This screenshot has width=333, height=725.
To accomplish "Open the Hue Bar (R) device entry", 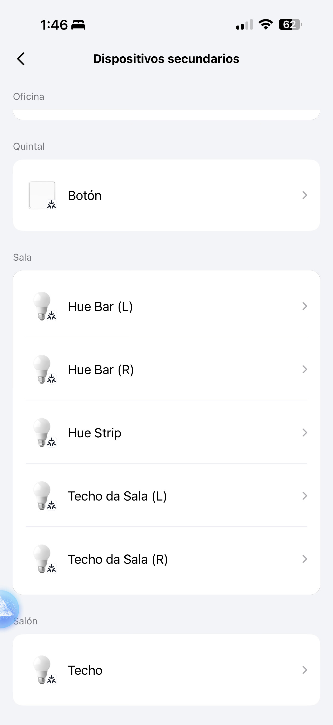I will click(x=166, y=369).
